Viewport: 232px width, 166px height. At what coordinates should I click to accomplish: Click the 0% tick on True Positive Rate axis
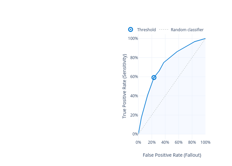point(135,134)
